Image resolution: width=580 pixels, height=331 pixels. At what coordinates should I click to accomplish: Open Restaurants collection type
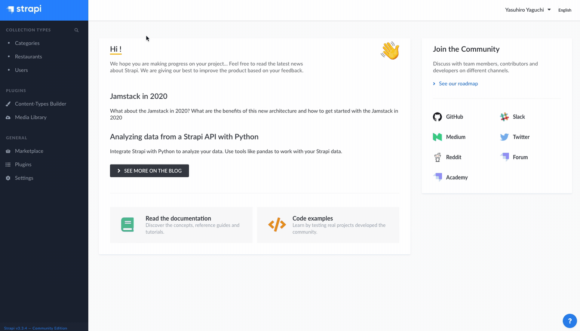coord(28,56)
